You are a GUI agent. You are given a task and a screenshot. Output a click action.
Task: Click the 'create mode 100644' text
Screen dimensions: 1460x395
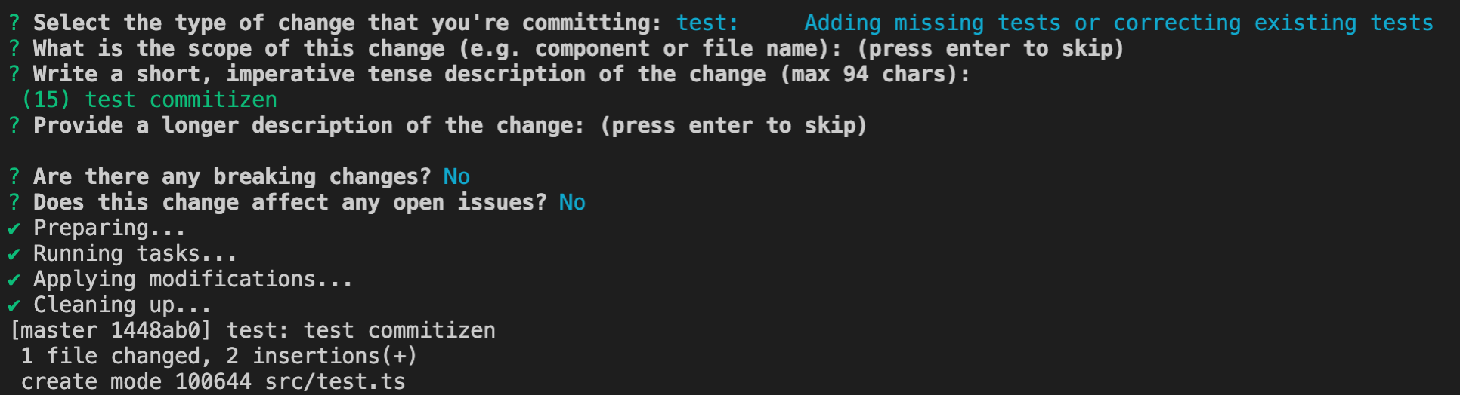(136, 381)
